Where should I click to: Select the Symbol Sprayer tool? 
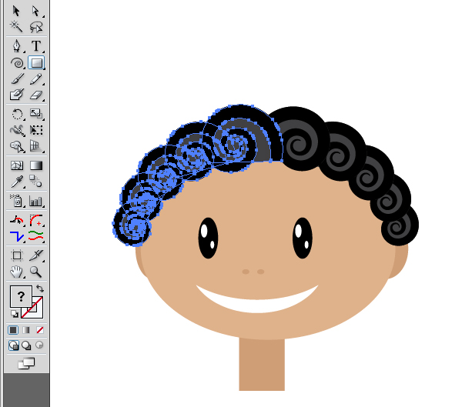pos(16,201)
